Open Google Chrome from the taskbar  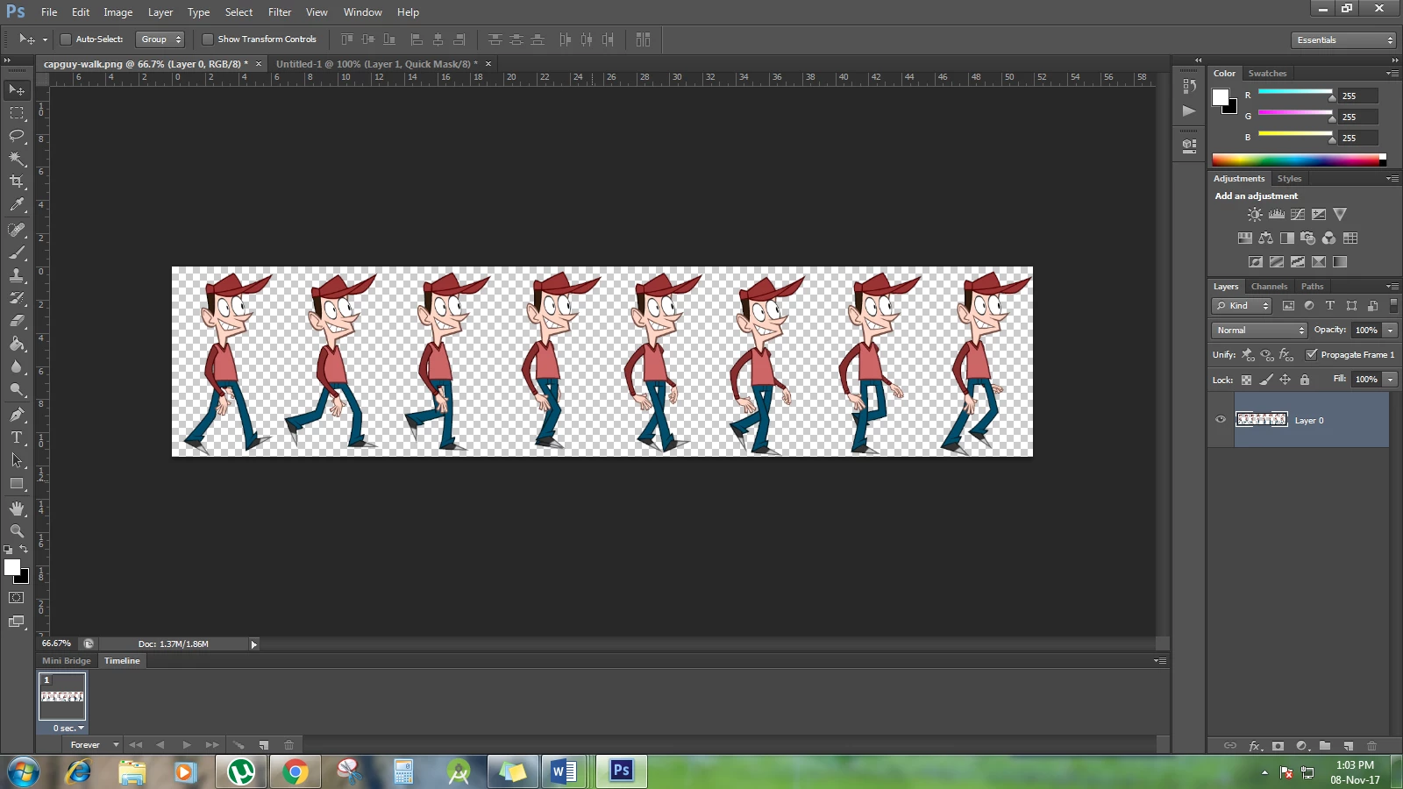[295, 771]
